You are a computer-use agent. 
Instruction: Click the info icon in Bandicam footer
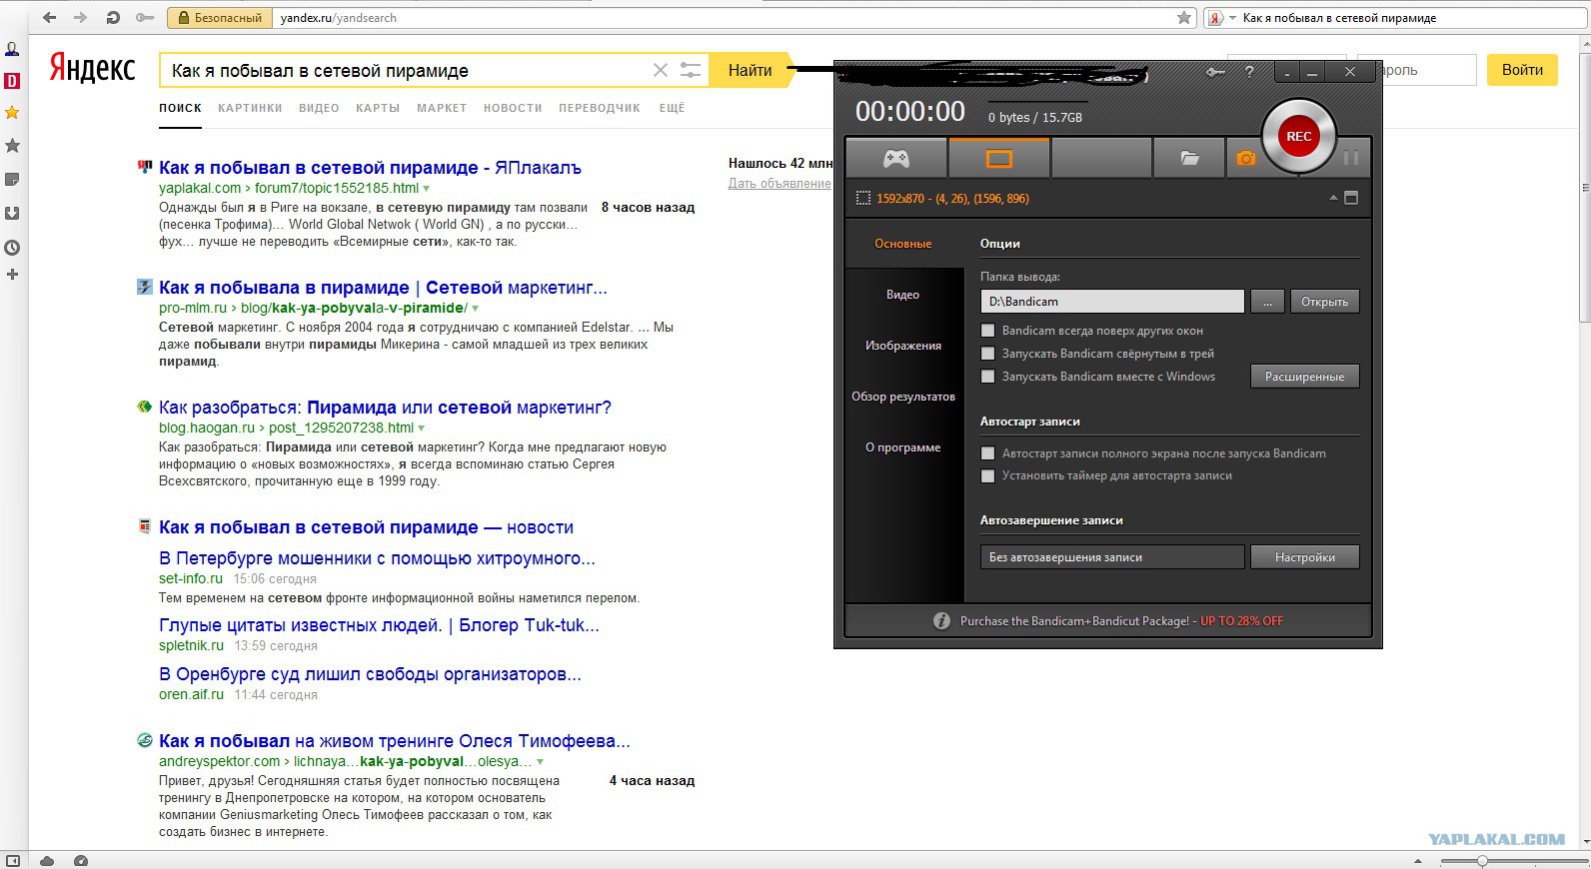(941, 621)
